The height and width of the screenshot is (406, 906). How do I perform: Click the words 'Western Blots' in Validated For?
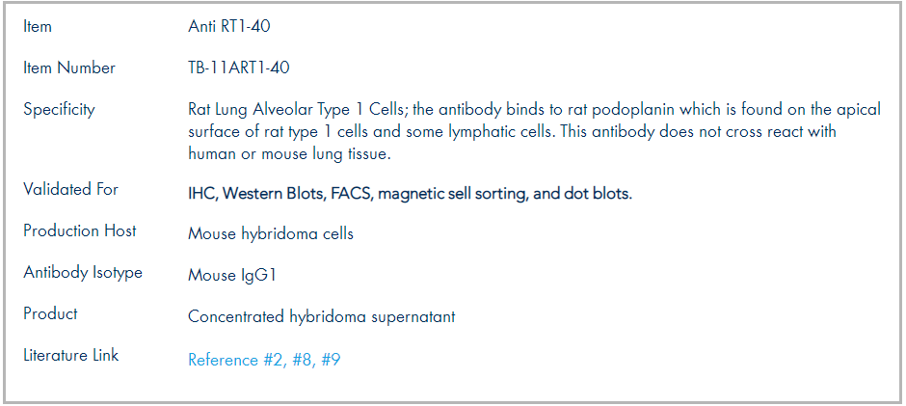[274, 194]
